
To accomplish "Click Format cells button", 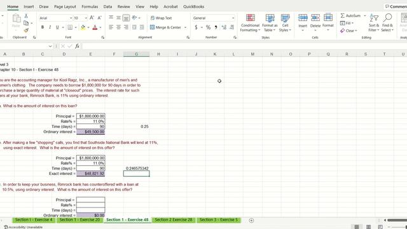I will coord(328,23).
